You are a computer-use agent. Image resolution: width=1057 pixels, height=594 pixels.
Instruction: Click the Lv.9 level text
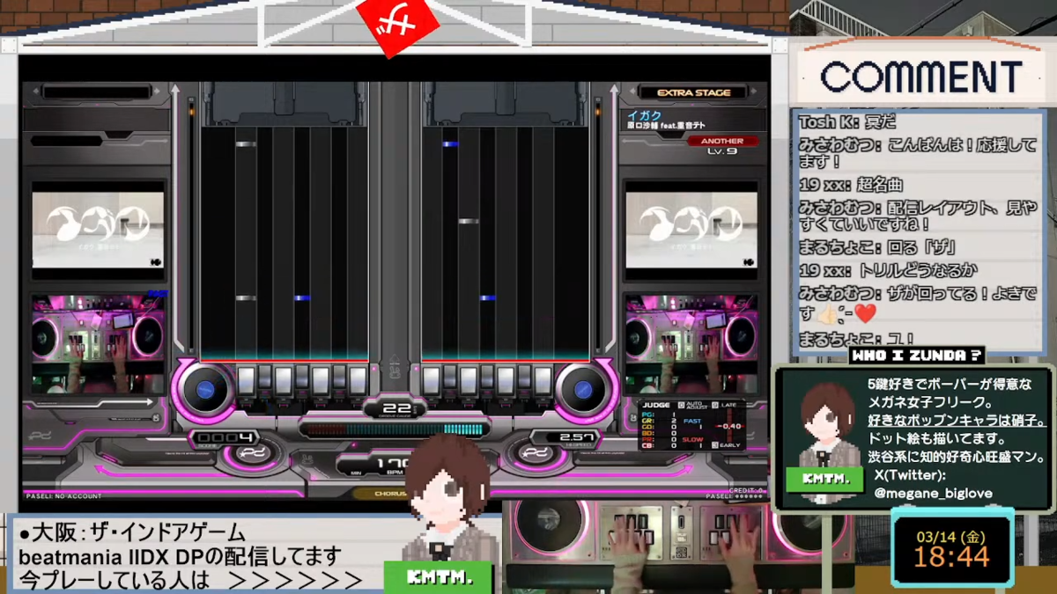[721, 151]
